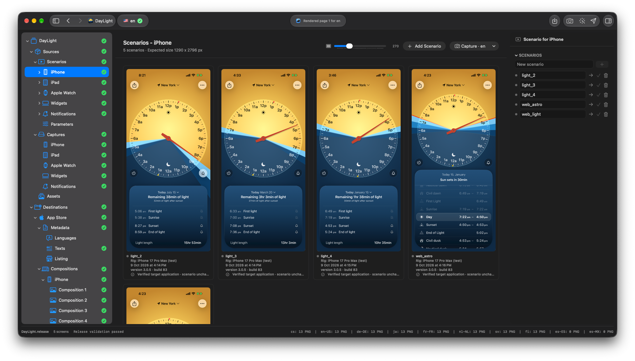Screen dimensions: 635x361
Task: Click the Rendered page 1 for en status
Action: (318, 21)
